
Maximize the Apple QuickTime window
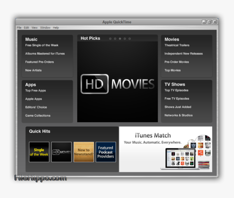point(210,22)
